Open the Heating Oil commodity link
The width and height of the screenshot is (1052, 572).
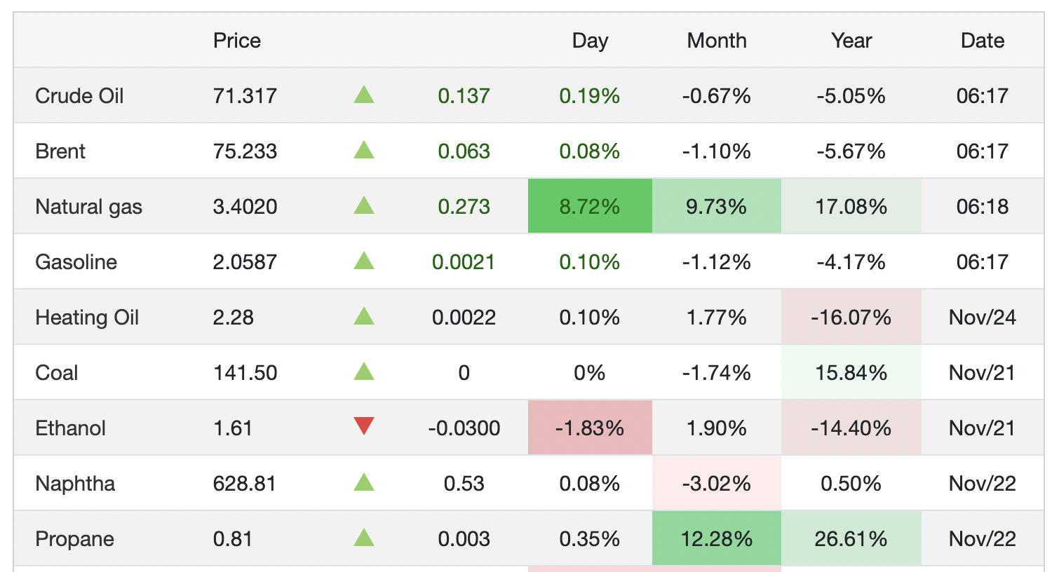87,318
